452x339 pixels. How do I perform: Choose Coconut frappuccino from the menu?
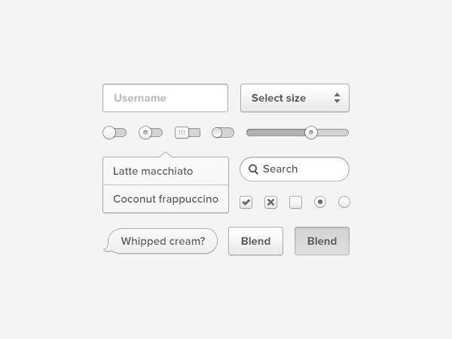pos(166,199)
